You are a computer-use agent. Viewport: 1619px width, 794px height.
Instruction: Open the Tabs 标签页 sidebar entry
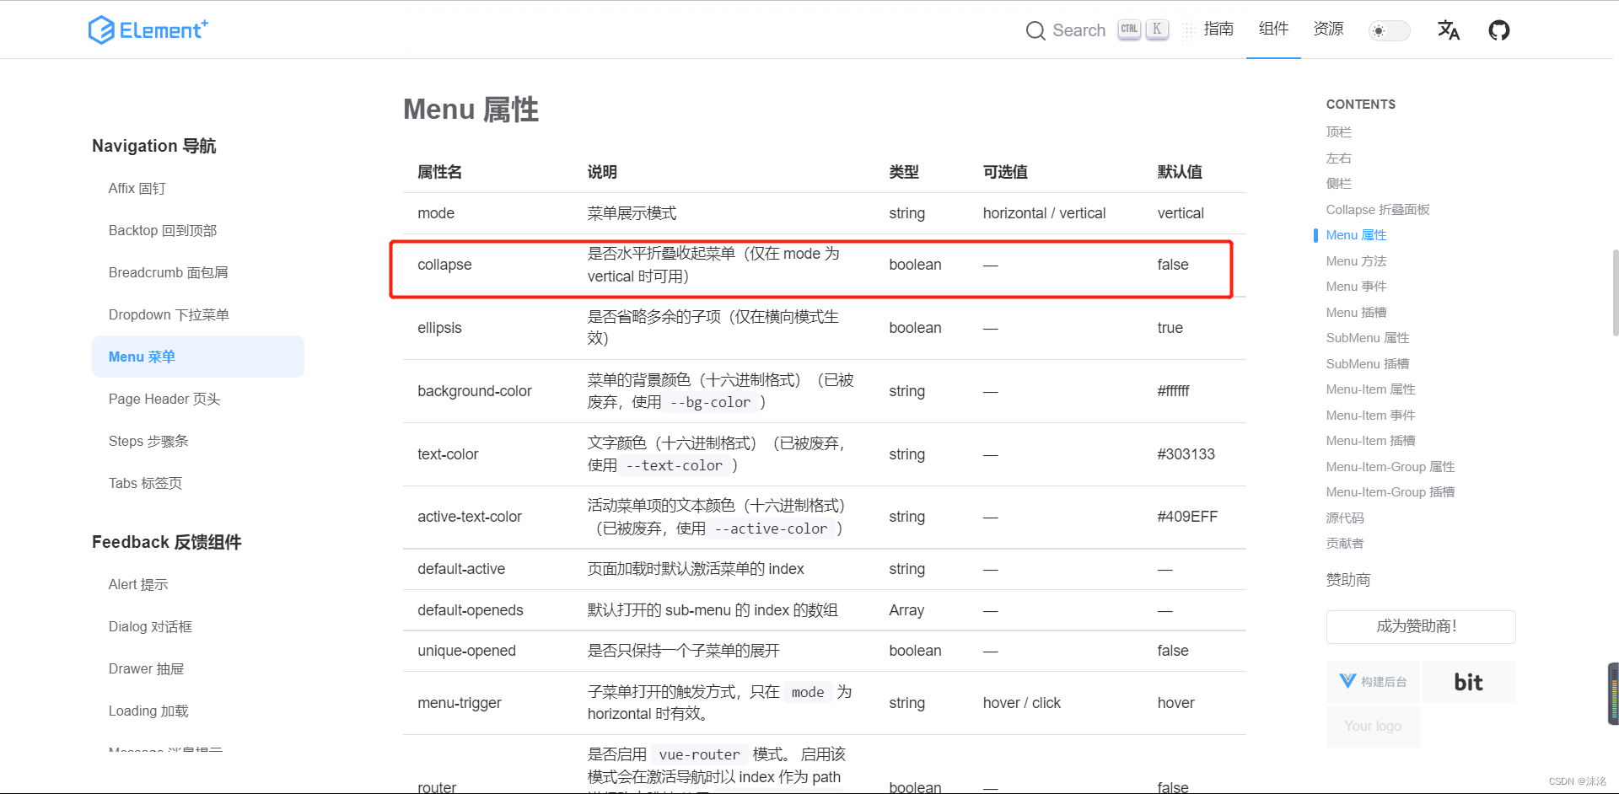pyautogui.click(x=144, y=483)
